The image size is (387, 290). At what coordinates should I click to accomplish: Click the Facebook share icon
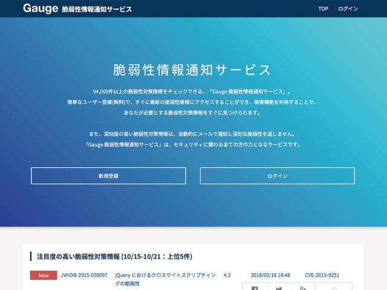[255, 288]
